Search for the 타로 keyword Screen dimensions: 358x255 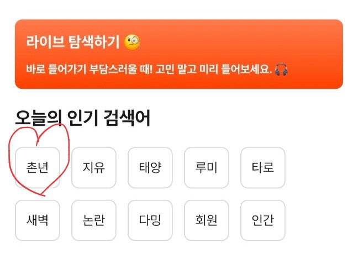(x=263, y=168)
